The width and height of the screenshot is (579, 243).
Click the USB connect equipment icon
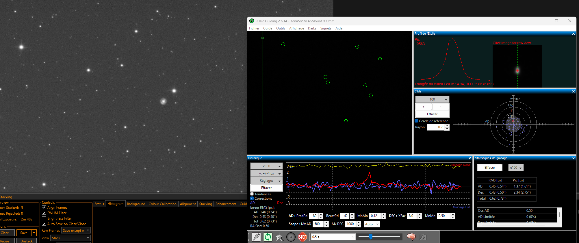pos(256,237)
